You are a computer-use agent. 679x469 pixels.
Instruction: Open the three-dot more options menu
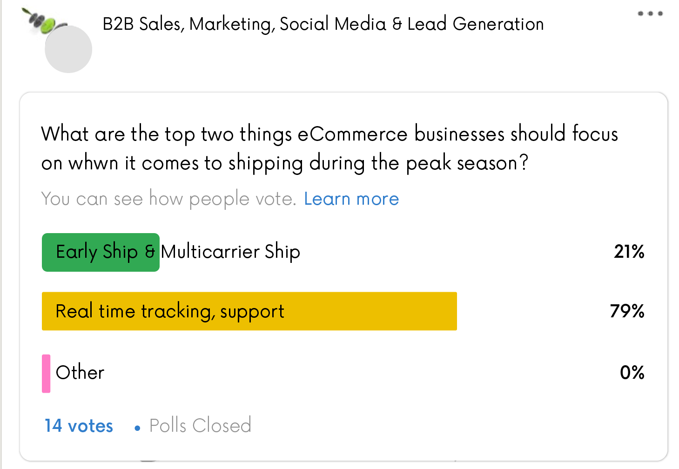pyautogui.click(x=650, y=13)
